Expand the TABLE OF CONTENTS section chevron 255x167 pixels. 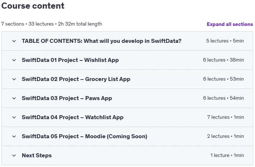(x=14, y=41)
